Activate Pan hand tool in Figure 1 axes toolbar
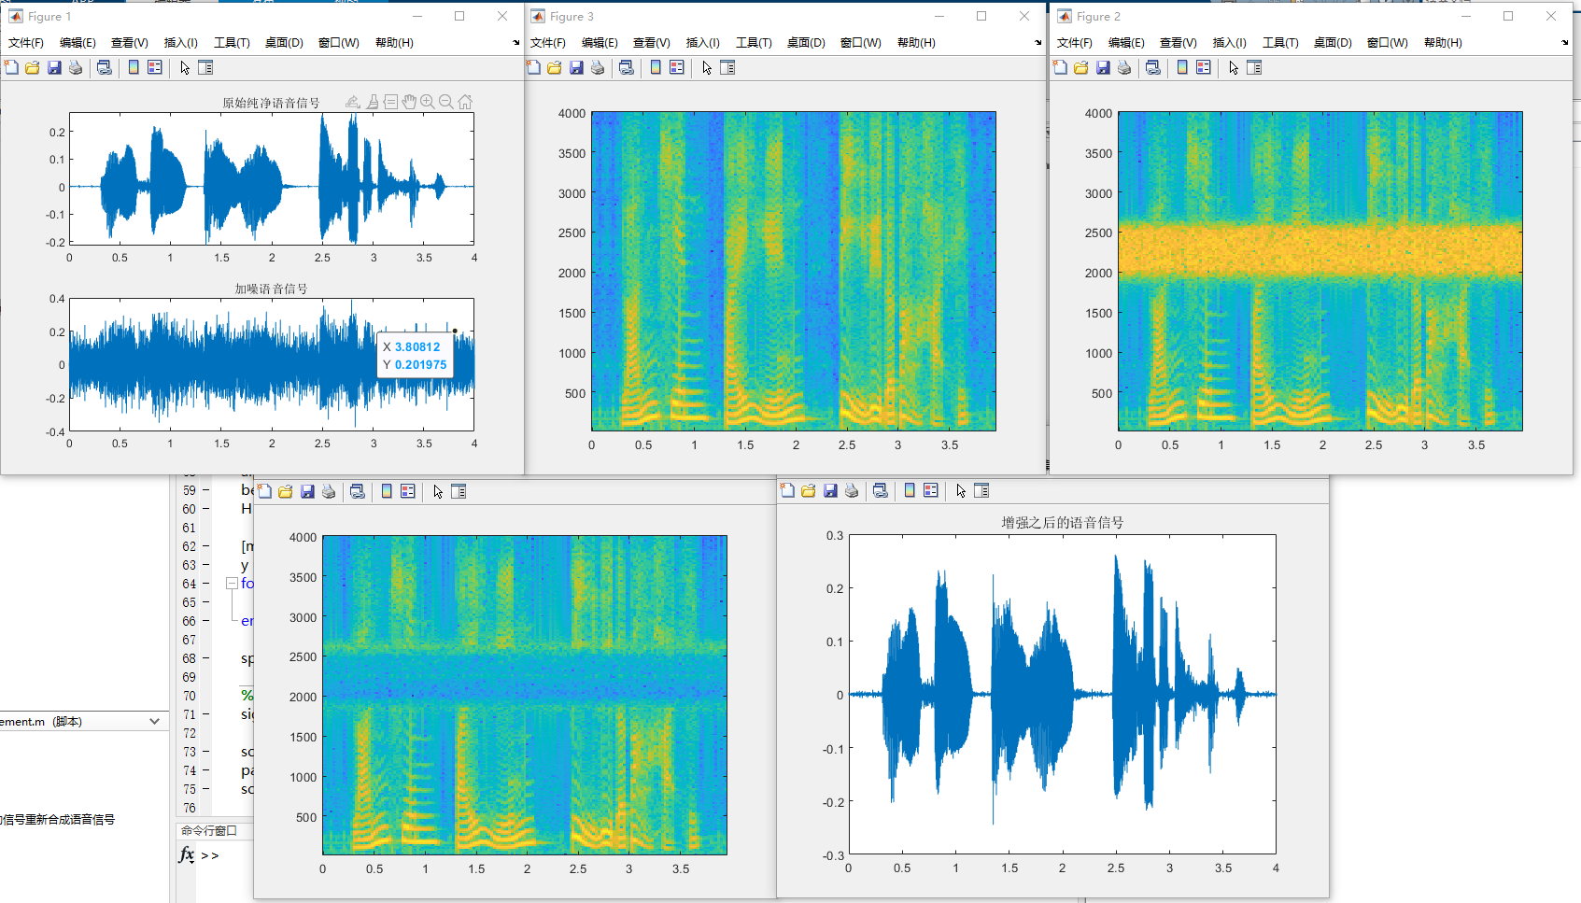This screenshot has width=1581, height=903. click(x=409, y=102)
